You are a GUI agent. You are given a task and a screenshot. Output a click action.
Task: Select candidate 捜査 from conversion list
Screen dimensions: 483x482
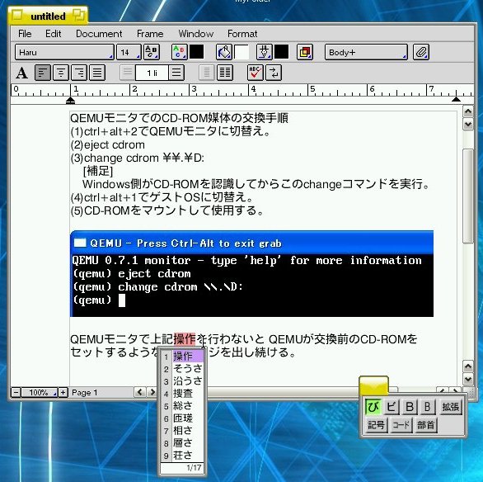183,394
